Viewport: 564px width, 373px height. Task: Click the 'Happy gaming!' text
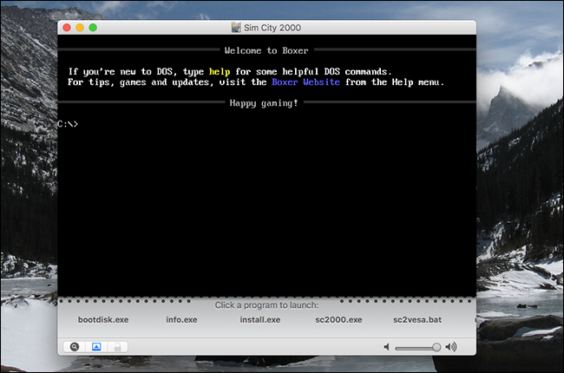[264, 103]
